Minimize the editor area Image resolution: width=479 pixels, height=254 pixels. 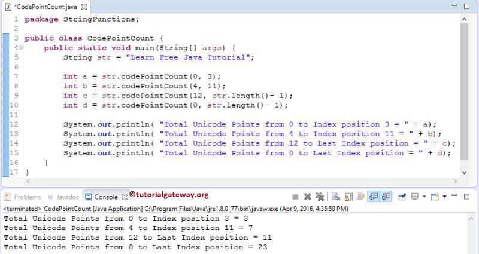(454, 5)
